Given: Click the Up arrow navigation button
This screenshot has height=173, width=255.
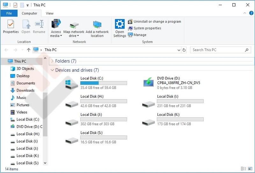Looking at the screenshot, I should [29, 50].
